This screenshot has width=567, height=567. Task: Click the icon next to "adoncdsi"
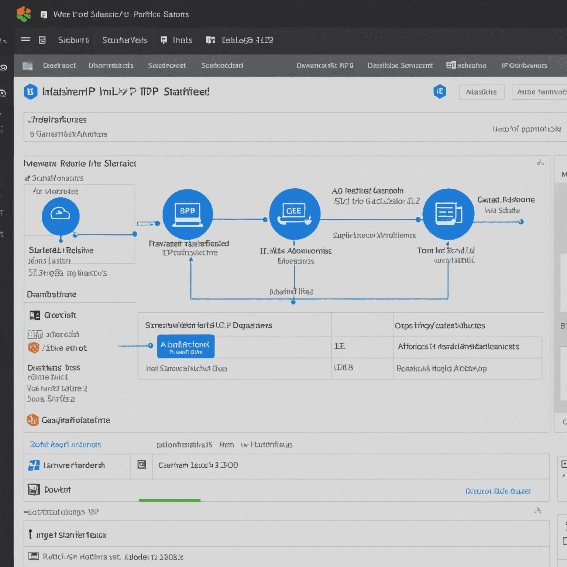coord(35,334)
